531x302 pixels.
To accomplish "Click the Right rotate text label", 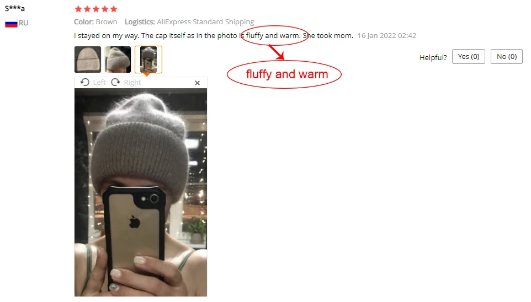I will pyautogui.click(x=132, y=83).
